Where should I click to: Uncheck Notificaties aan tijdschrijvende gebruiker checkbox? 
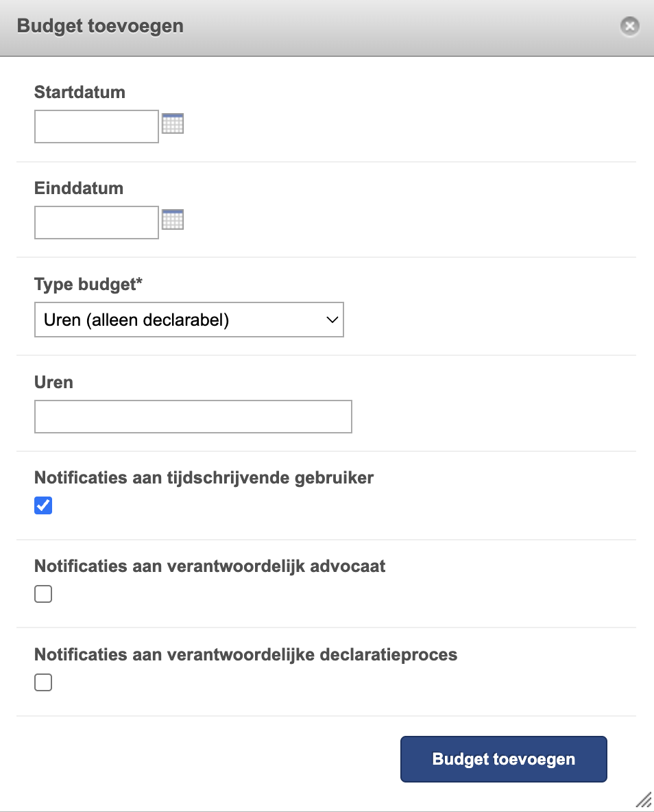[x=43, y=506]
